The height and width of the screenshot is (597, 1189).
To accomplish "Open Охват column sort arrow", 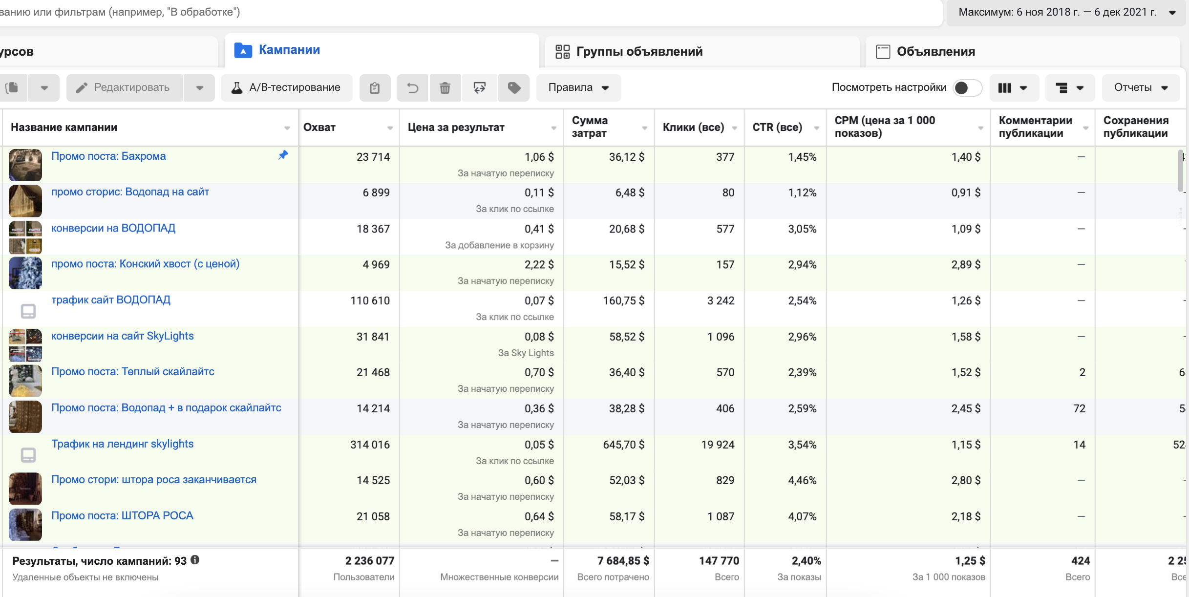I will (x=390, y=128).
